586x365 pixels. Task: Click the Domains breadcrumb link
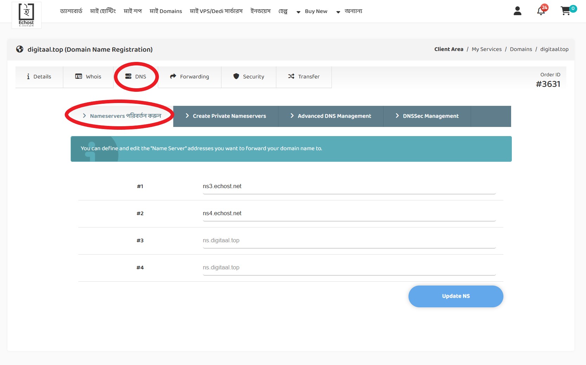521,49
